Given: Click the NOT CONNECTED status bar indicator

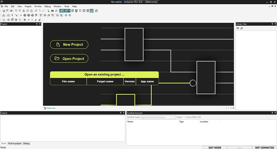Looking at the screenshot, I should coord(265,148).
